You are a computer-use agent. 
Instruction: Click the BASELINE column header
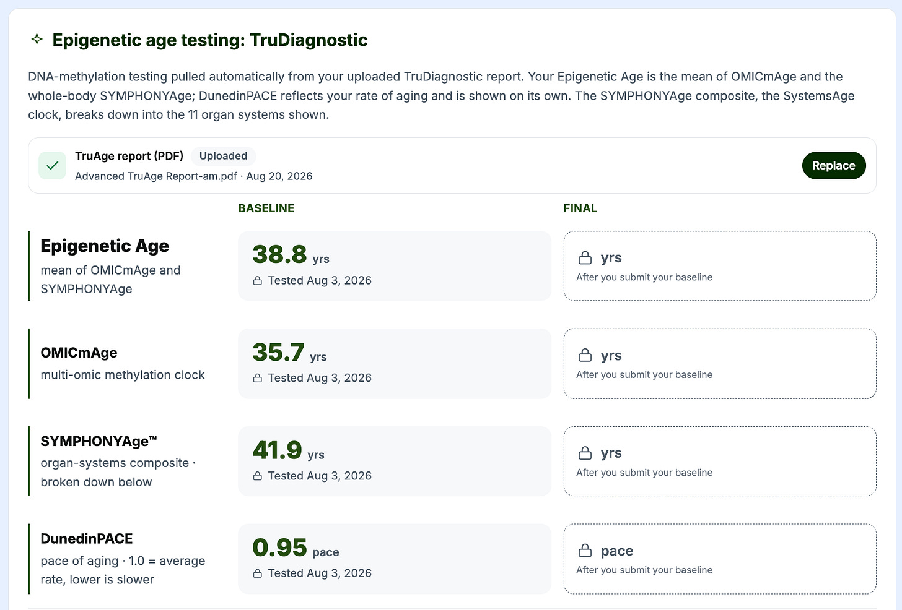266,208
